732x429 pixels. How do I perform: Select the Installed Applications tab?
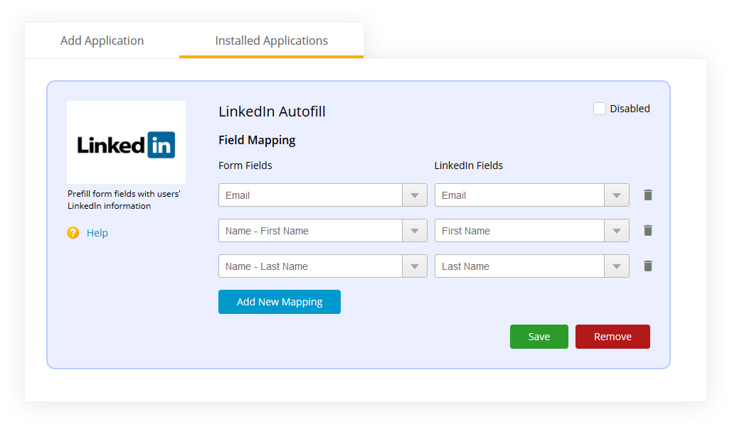271,40
